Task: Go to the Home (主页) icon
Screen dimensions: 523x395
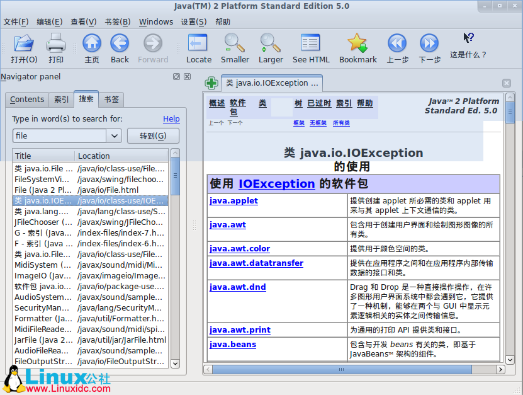Action: [92, 43]
